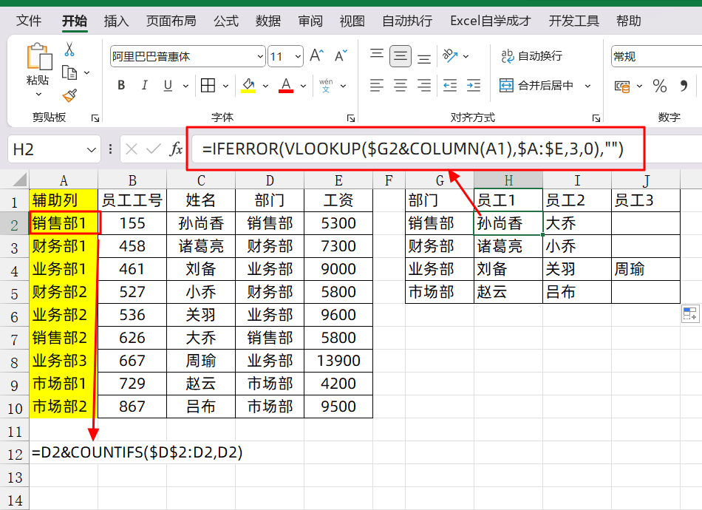Screen dimensions: 702x510
Task: Apply comma style
Action: click(x=684, y=86)
